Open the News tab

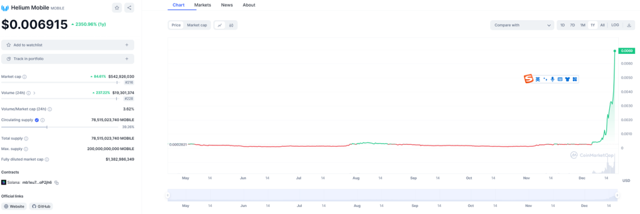click(227, 5)
